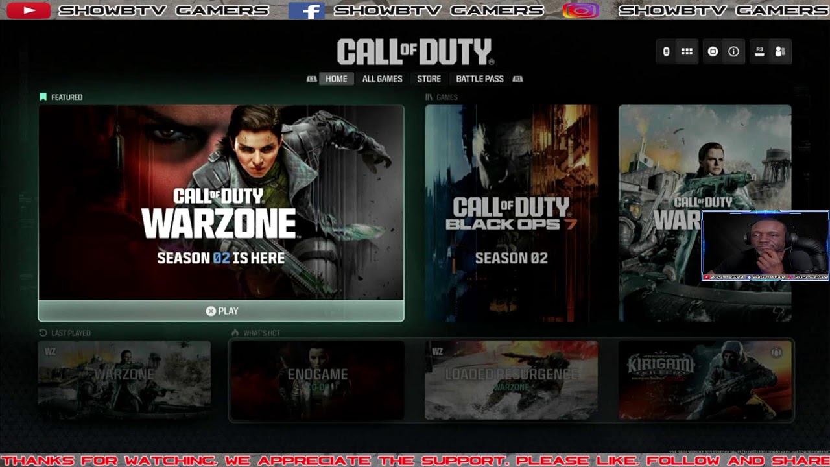830x467 pixels.
Task: Click the Last Played refresh icon
Action: coord(43,333)
